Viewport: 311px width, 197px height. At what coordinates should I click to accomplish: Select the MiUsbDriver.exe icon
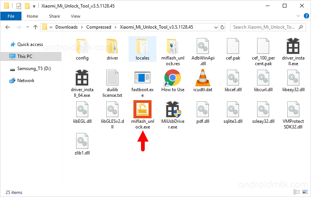[x=173, y=109]
